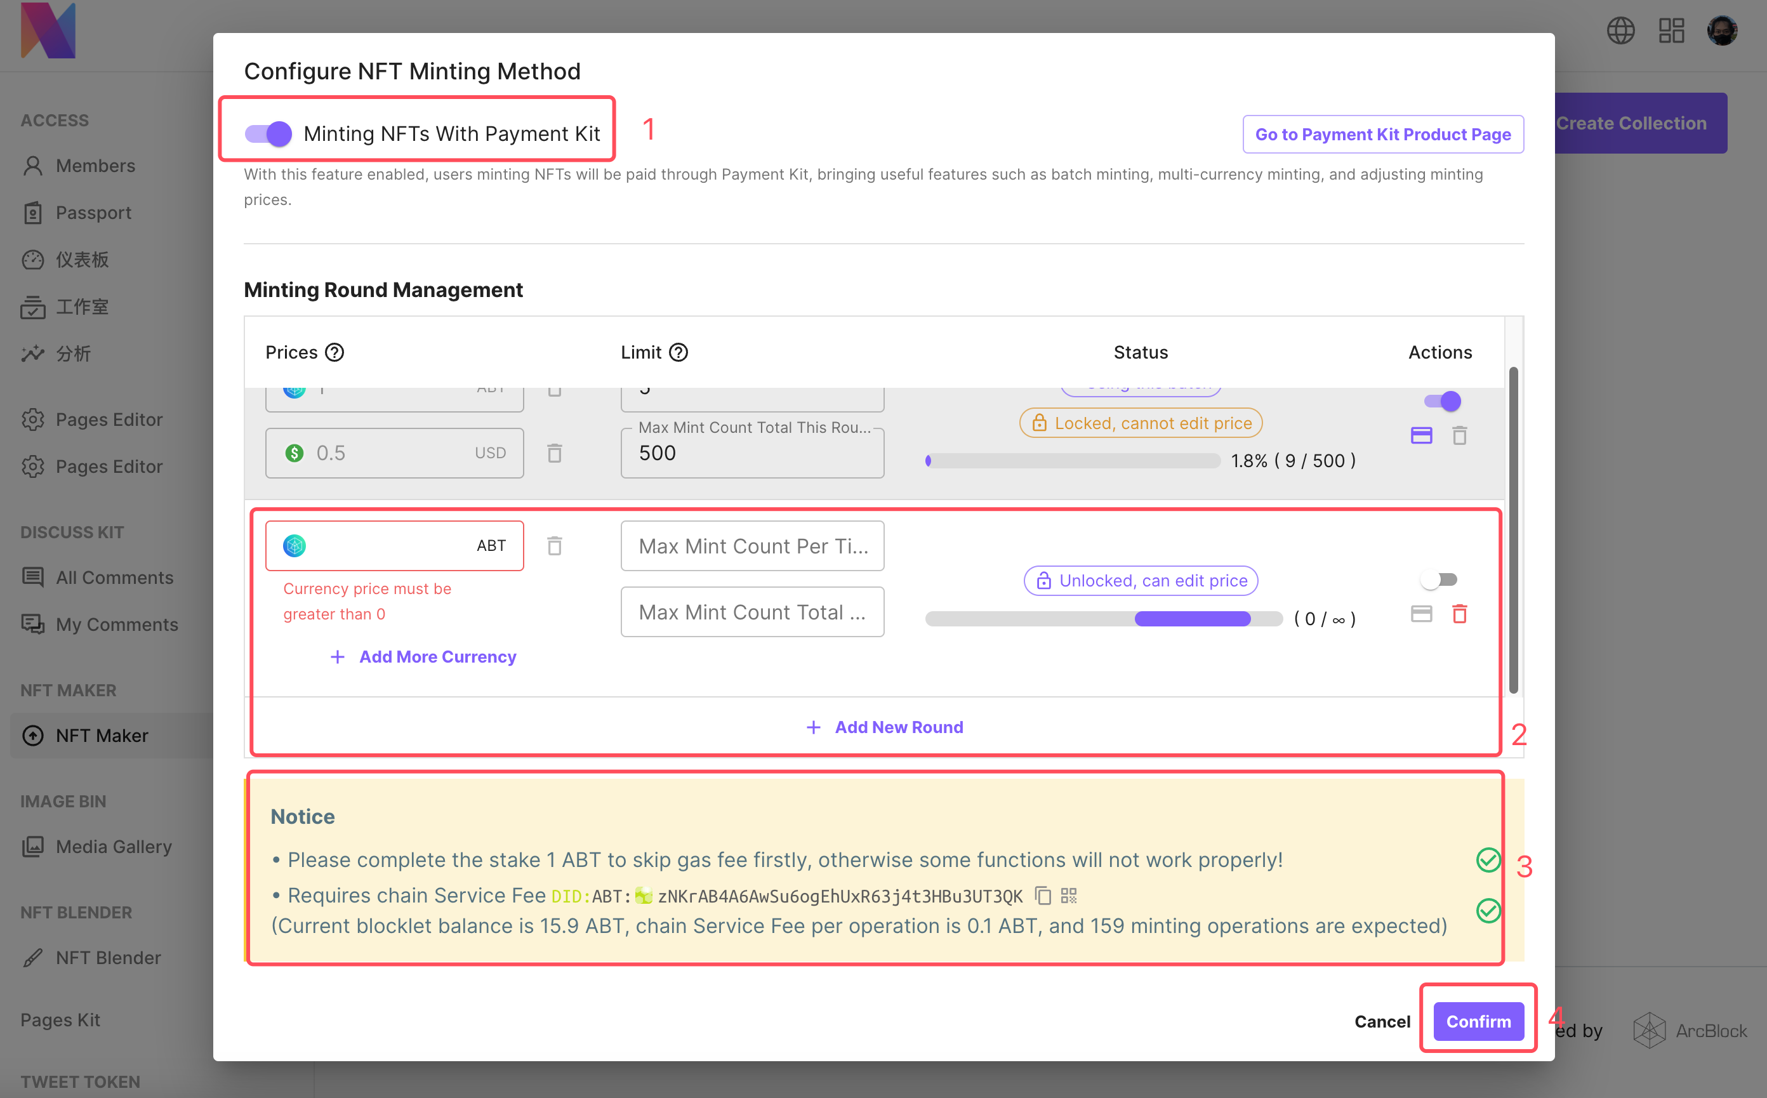
Task: Click the globe language icon in the header
Action: click(x=1620, y=30)
